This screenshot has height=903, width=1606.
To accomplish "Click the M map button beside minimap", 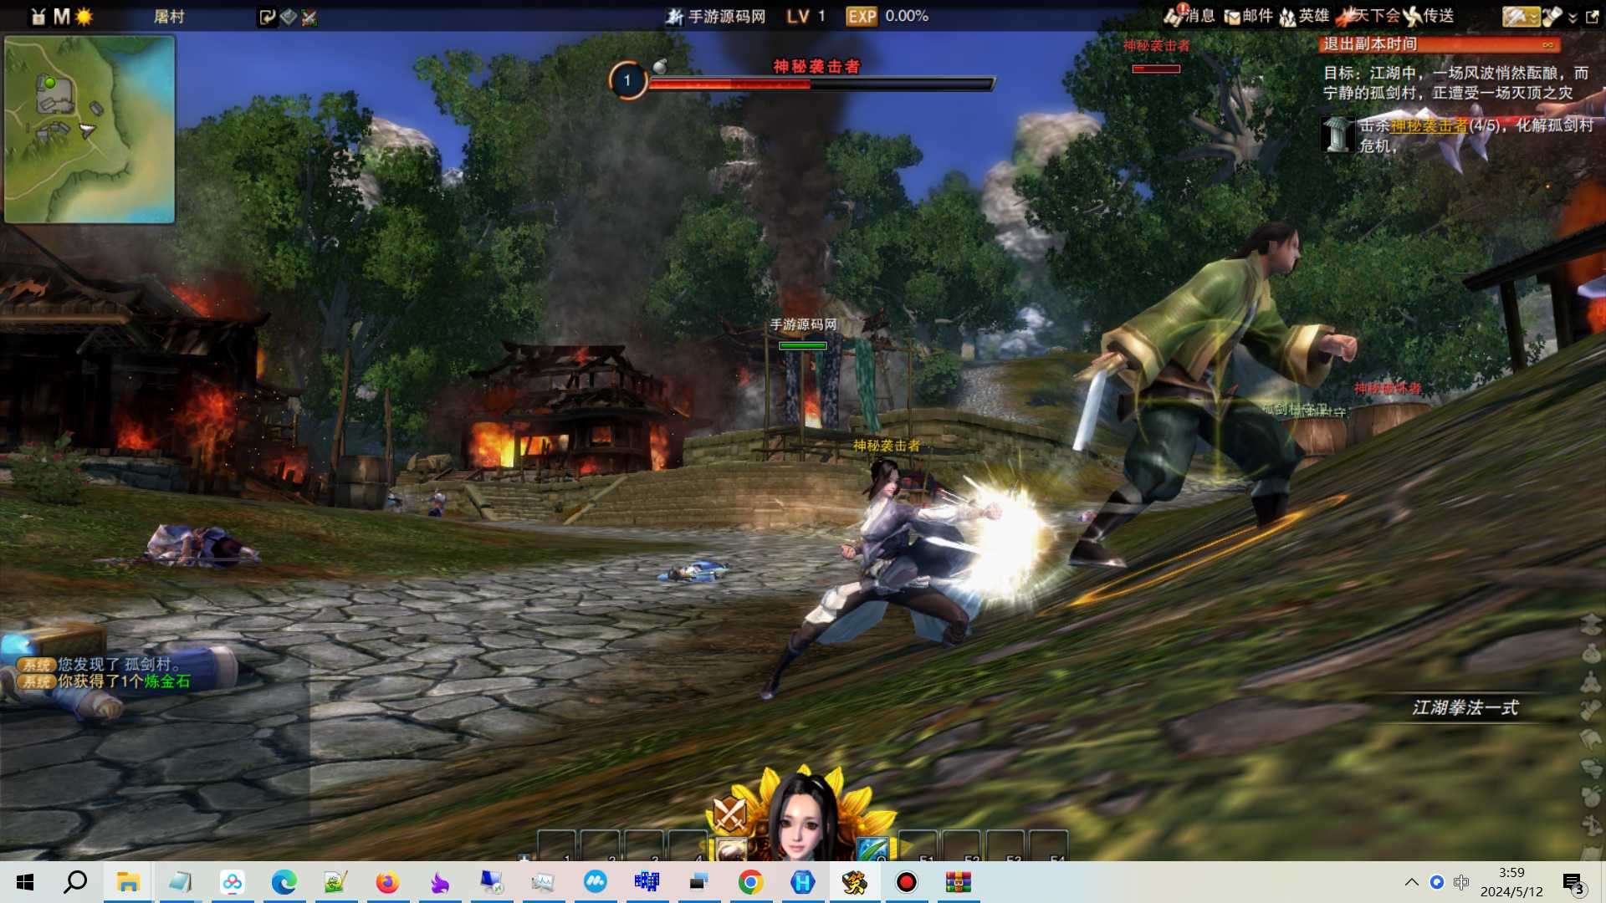I will [61, 17].
